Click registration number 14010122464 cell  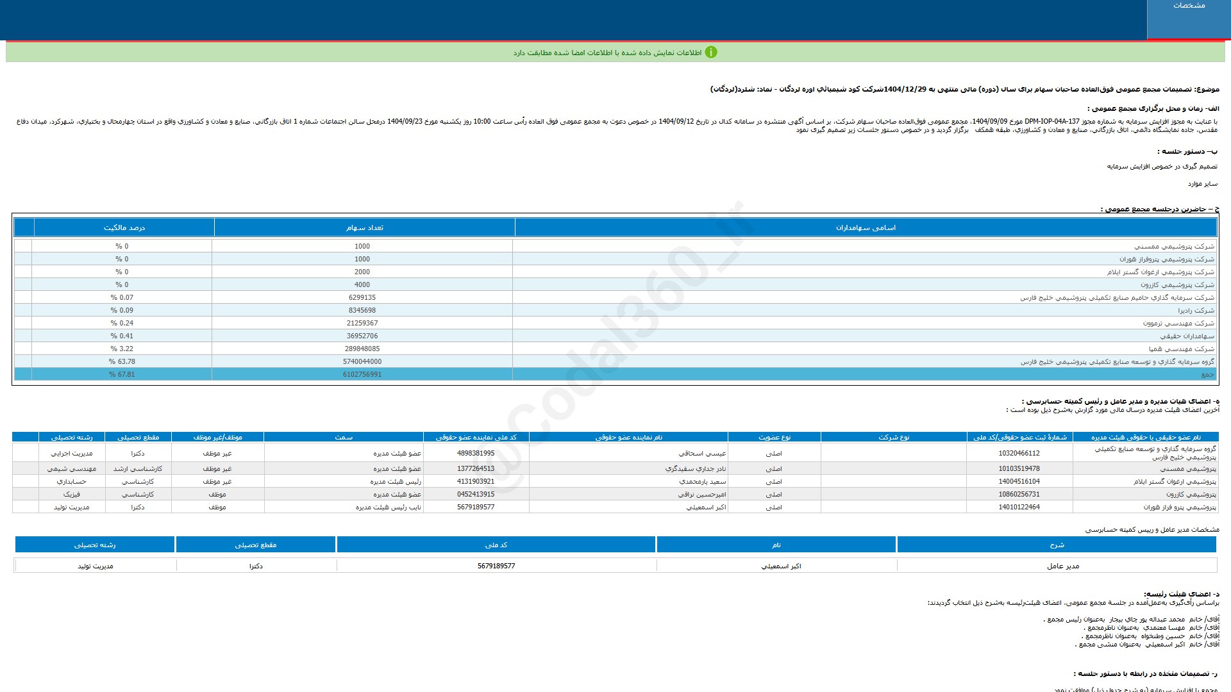point(1019,507)
